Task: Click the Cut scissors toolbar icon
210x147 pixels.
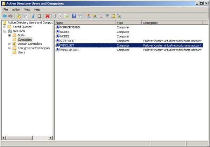Action: 33,16
